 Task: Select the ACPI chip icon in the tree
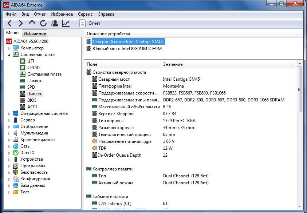(23, 107)
